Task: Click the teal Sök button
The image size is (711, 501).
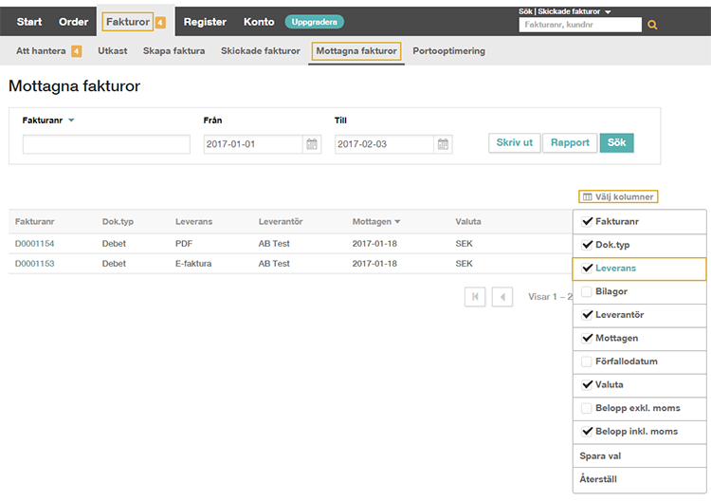Action: tap(617, 142)
